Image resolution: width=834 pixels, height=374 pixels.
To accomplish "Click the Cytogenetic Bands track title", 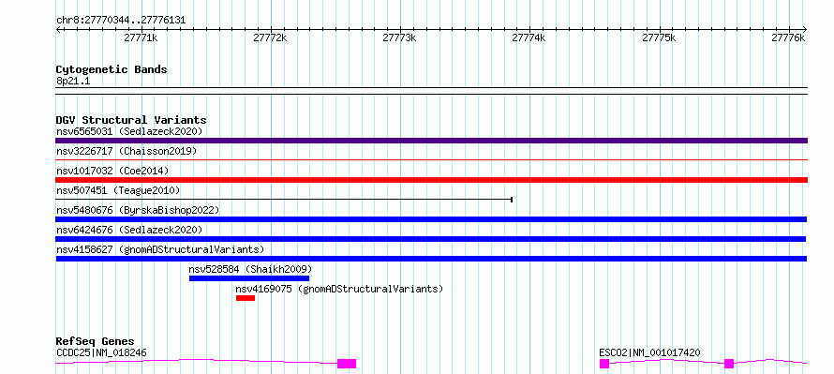I will tap(112, 69).
